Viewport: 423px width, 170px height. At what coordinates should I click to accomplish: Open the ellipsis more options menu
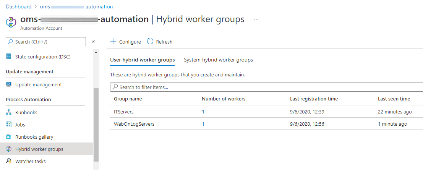tap(256, 19)
